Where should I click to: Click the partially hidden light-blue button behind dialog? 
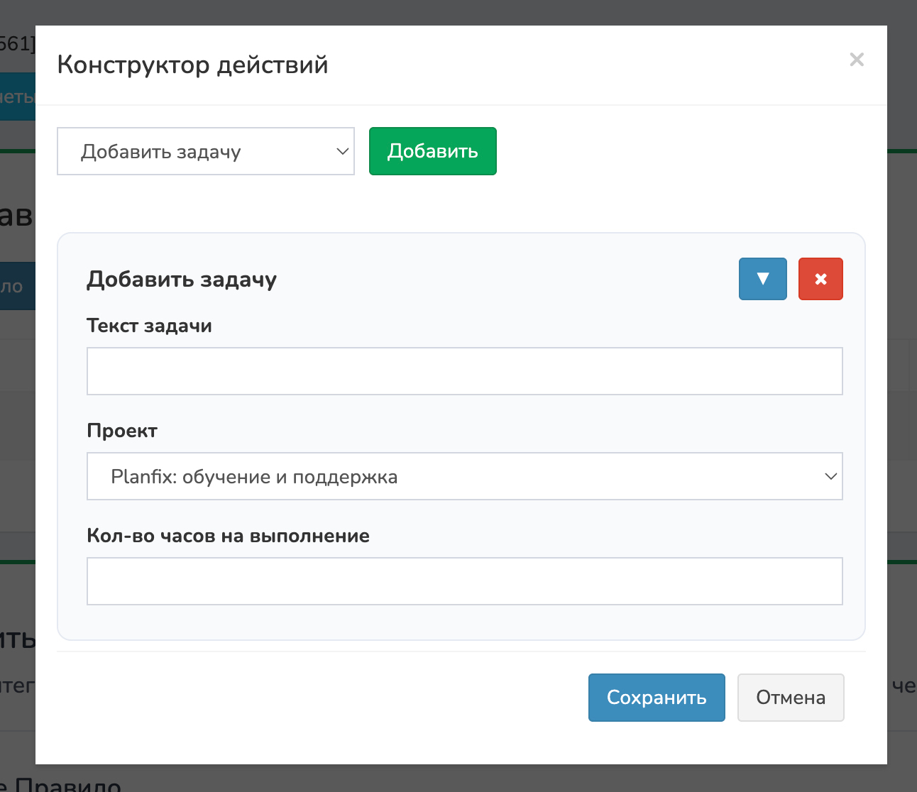point(17,97)
